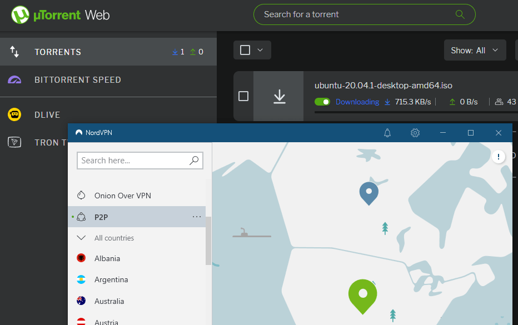This screenshot has width=518, height=325.
Task: Open the selection dropdown arrow above torrent list
Action: point(260,49)
